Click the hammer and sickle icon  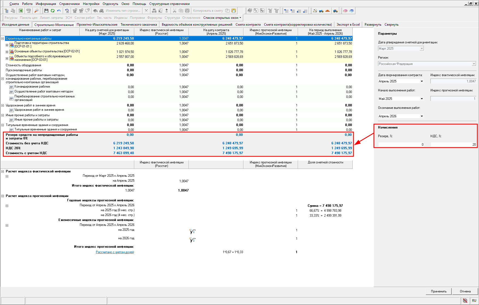[315, 11]
